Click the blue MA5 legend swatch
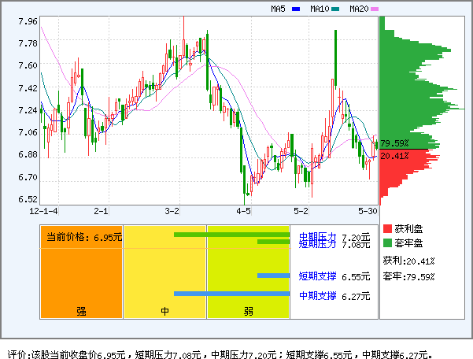 296,9
